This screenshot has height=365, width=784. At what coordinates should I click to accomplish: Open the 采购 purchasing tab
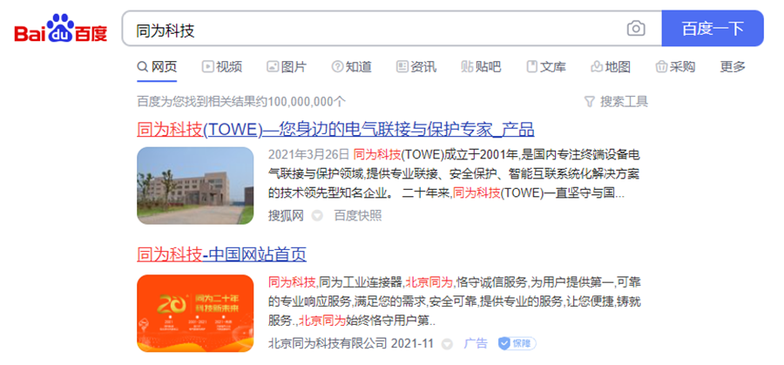click(675, 66)
